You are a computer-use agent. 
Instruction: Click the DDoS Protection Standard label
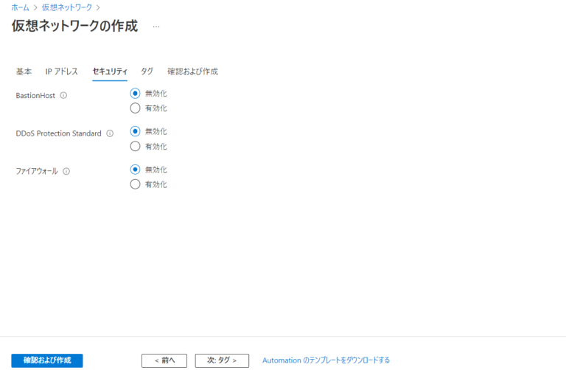[x=58, y=133]
